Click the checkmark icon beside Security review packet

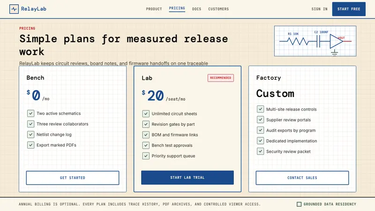tap(260, 151)
